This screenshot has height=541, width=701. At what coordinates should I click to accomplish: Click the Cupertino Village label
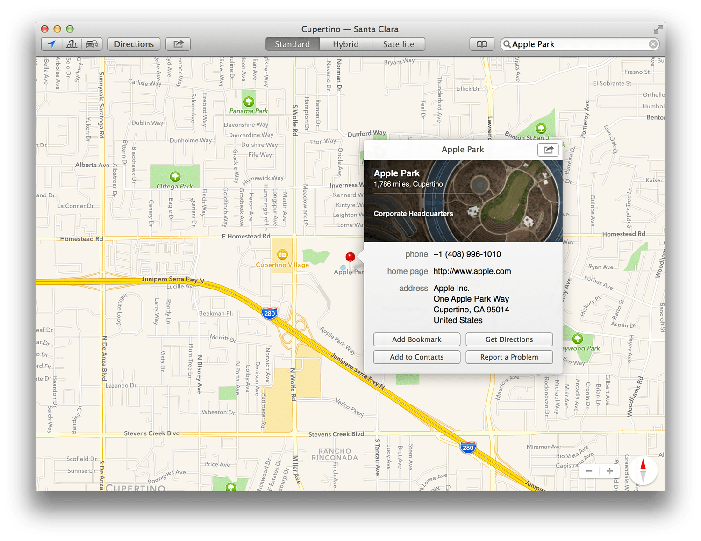point(282,265)
